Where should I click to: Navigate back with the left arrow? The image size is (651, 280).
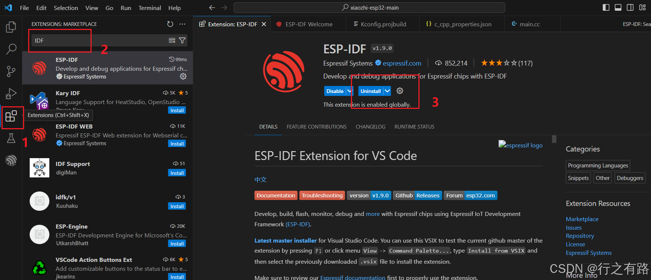(x=212, y=7)
